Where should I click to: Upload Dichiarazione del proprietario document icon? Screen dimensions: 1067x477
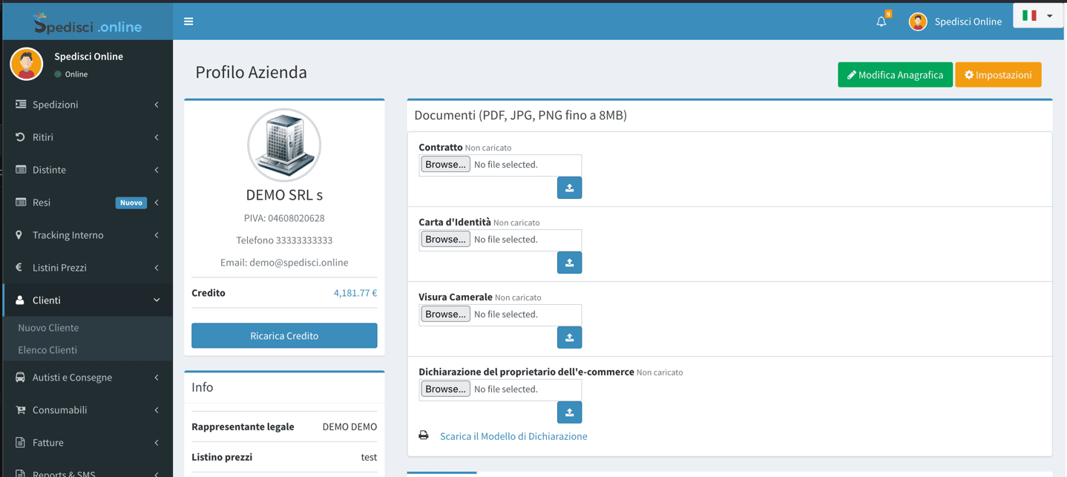pos(569,412)
